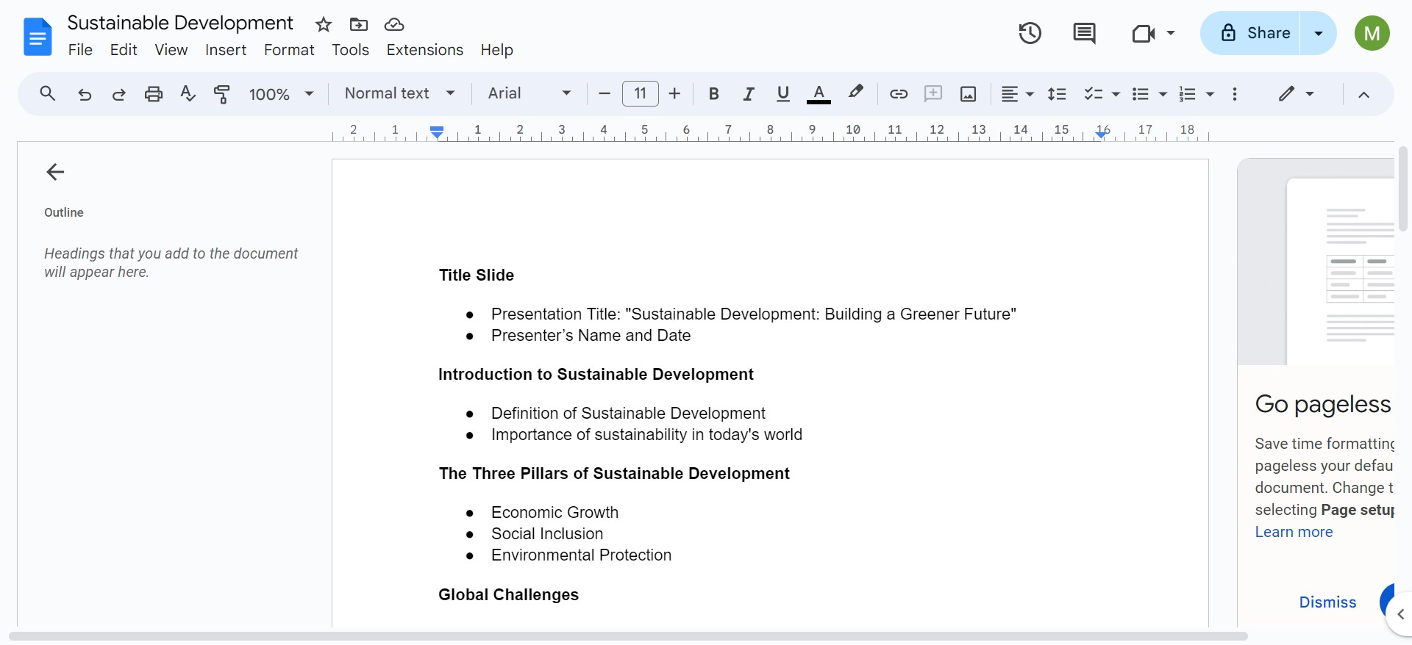Toggle underline formatting
This screenshot has height=645, width=1412.
(782, 94)
